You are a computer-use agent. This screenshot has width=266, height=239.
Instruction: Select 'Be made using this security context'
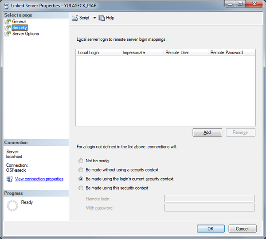pyautogui.click(x=81, y=188)
